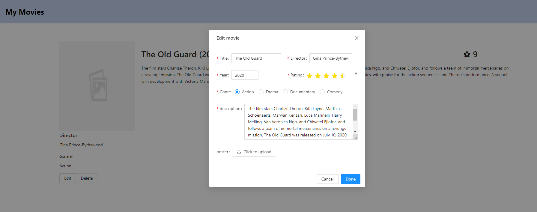Image resolution: width=537 pixels, height=212 pixels.
Task: Click the Director input field
Action: pos(331,58)
